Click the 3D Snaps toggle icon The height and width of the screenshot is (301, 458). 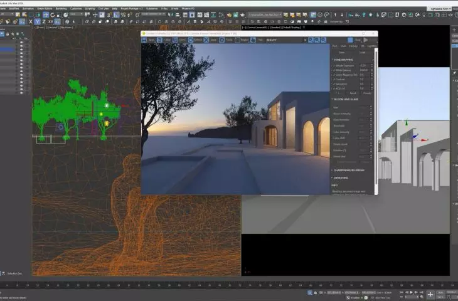110,14
